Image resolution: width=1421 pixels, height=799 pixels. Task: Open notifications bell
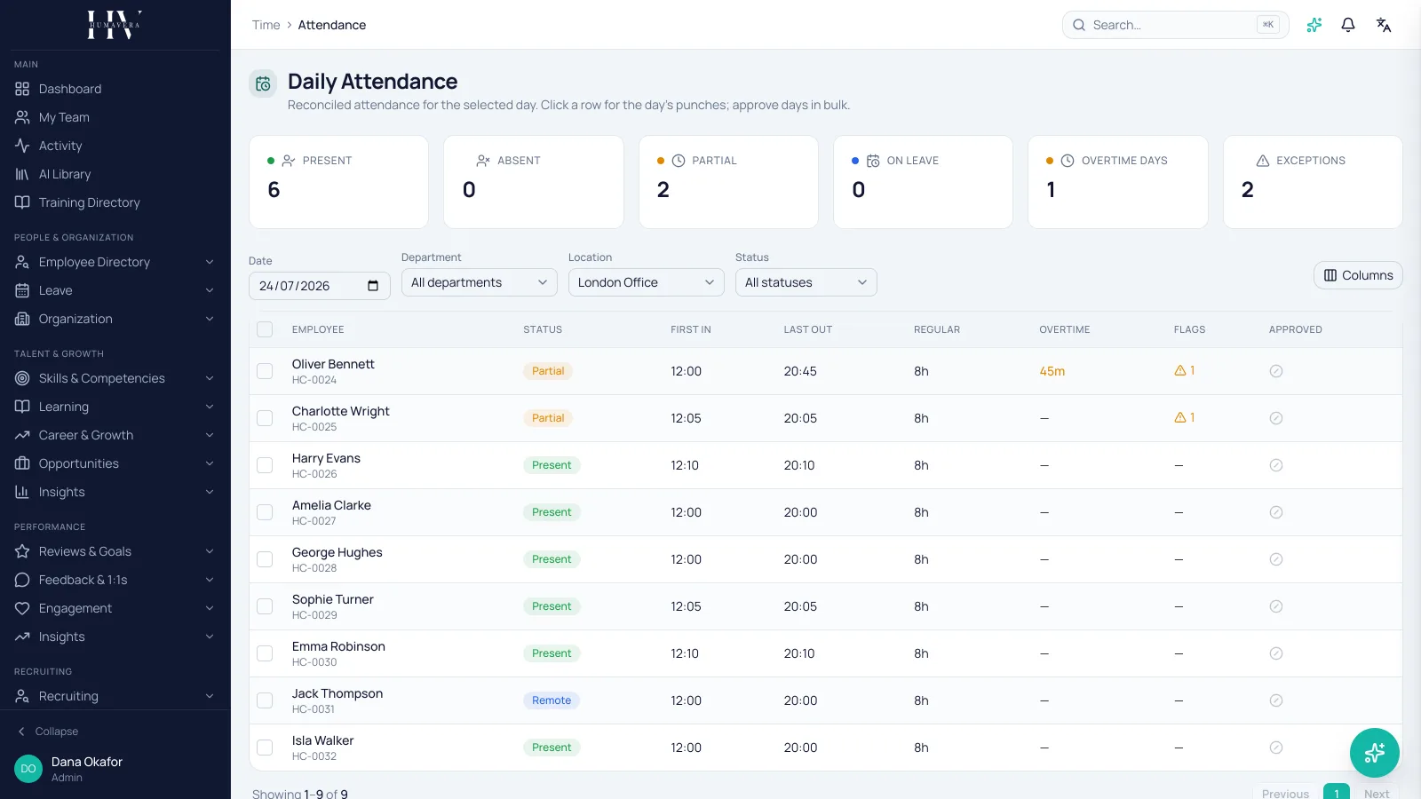pyautogui.click(x=1348, y=25)
